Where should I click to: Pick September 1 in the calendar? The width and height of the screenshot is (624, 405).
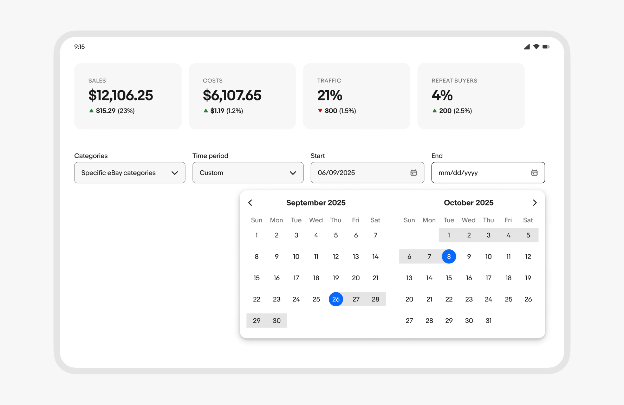pos(257,235)
